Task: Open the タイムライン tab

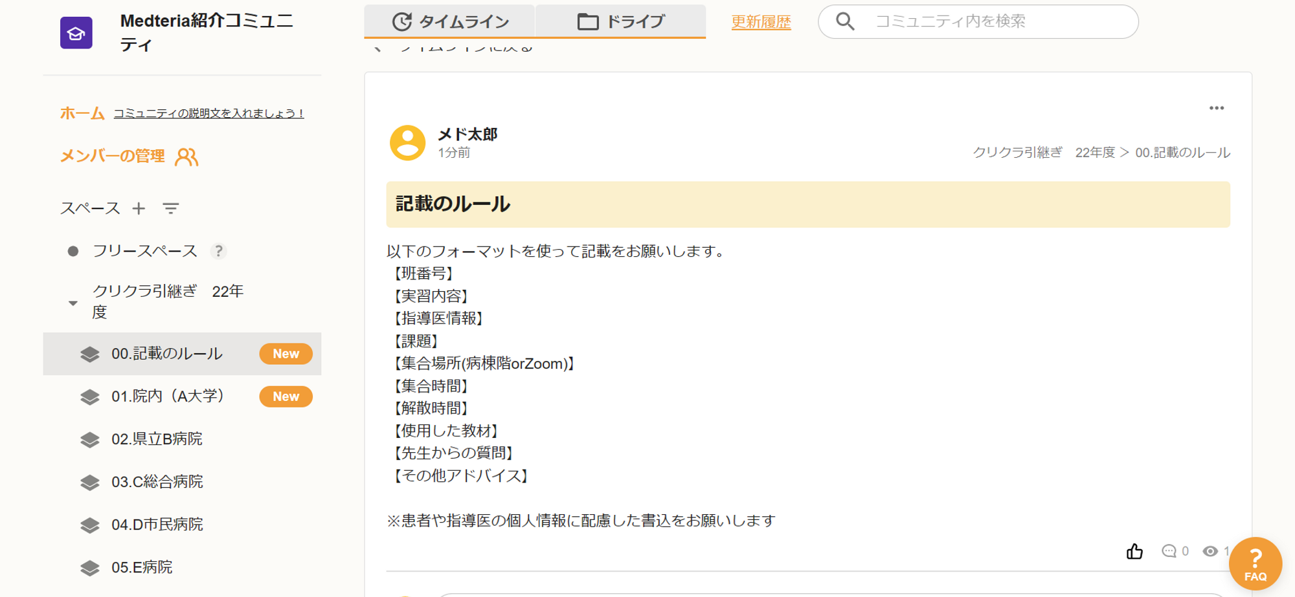Action: [450, 21]
